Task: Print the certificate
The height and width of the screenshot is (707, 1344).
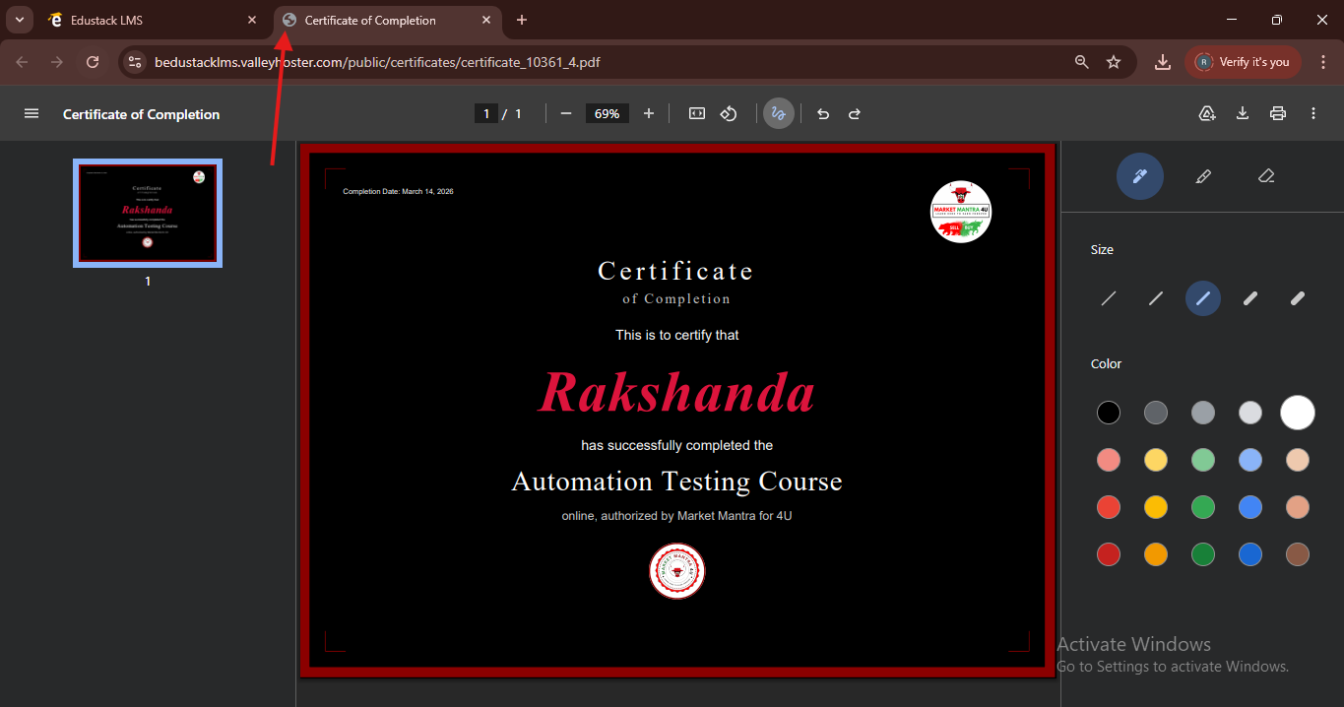Action: (x=1278, y=114)
